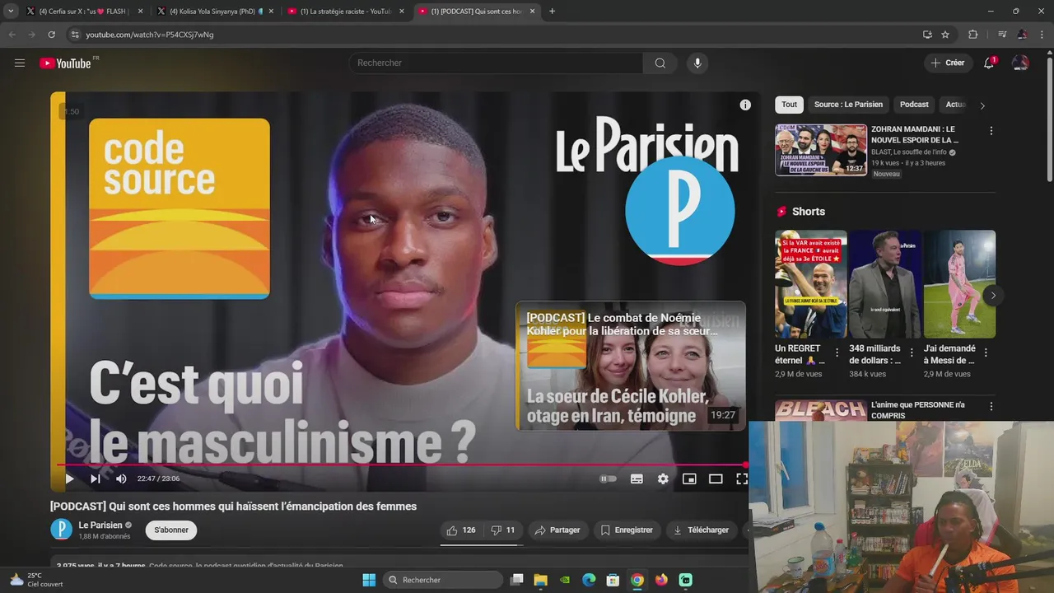
Task: Switch to the La stratégie raciste tab
Action: (x=347, y=12)
